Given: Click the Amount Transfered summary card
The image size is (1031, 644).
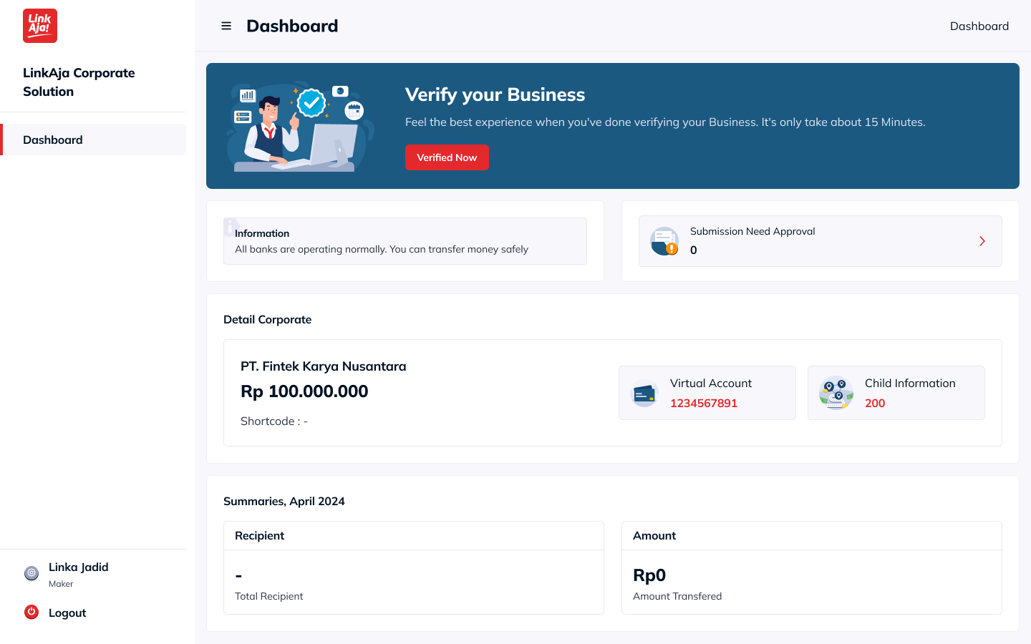Looking at the screenshot, I should click(x=811, y=567).
